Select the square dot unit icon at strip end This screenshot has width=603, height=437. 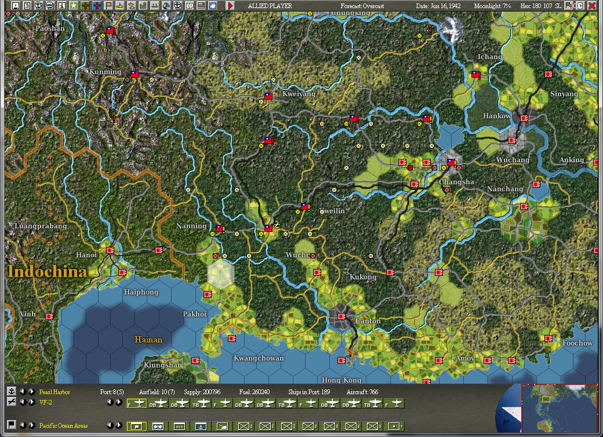(394, 426)
